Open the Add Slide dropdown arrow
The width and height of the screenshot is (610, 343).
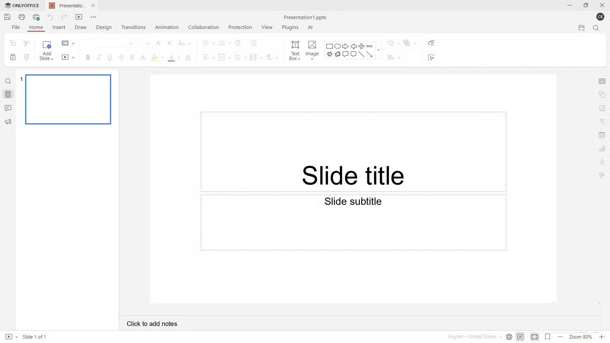52,59
